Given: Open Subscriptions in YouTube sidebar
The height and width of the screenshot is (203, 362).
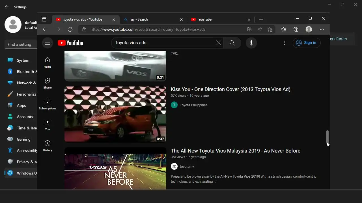Looking at the screenshot, I should (48, 104).
